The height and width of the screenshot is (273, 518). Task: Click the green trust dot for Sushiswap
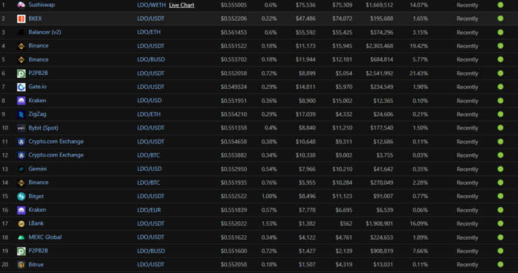(500, 5)
